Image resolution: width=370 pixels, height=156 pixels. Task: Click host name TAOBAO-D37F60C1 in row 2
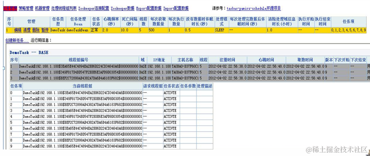click(x=185, y=72)
